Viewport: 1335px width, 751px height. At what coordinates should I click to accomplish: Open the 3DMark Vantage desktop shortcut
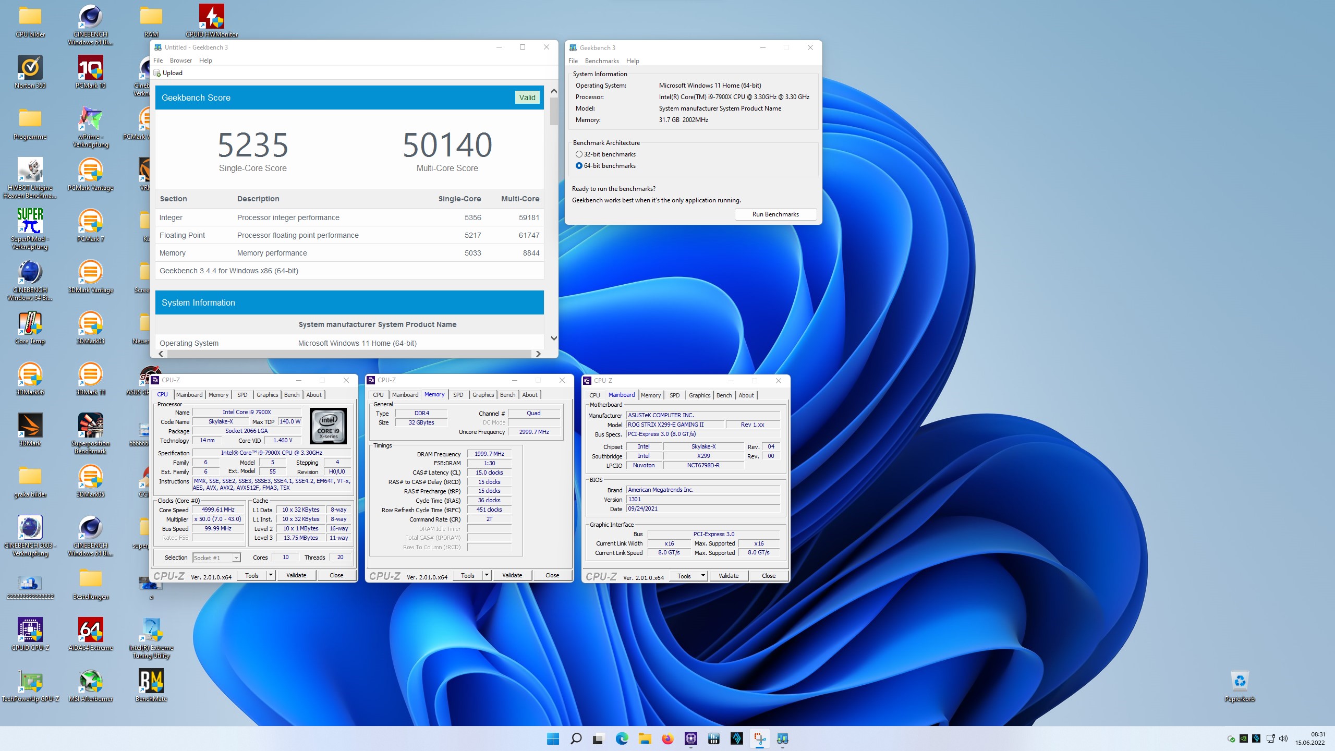click(91, 276)
